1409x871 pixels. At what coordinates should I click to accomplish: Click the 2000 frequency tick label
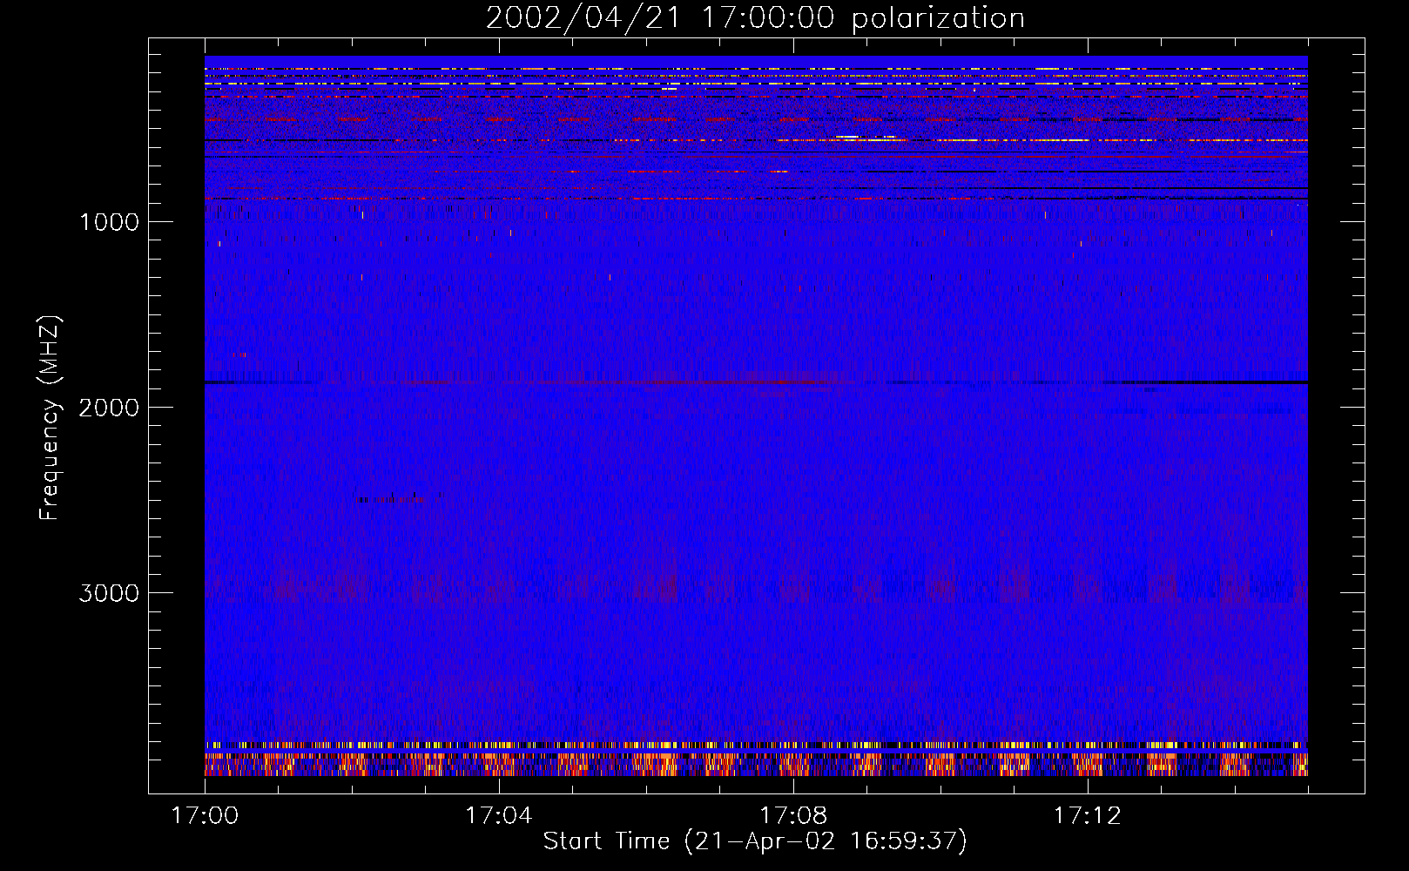(x=109, y=408)
